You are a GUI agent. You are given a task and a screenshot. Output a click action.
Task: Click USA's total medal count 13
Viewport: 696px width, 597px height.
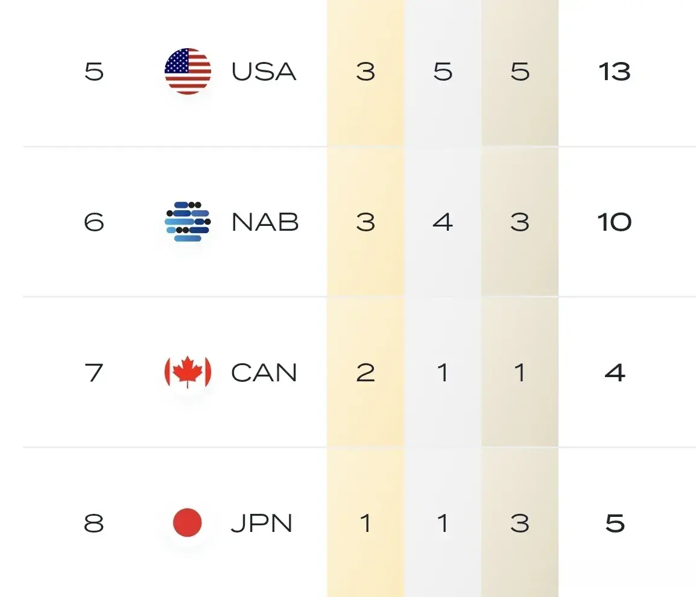[615, 72]
